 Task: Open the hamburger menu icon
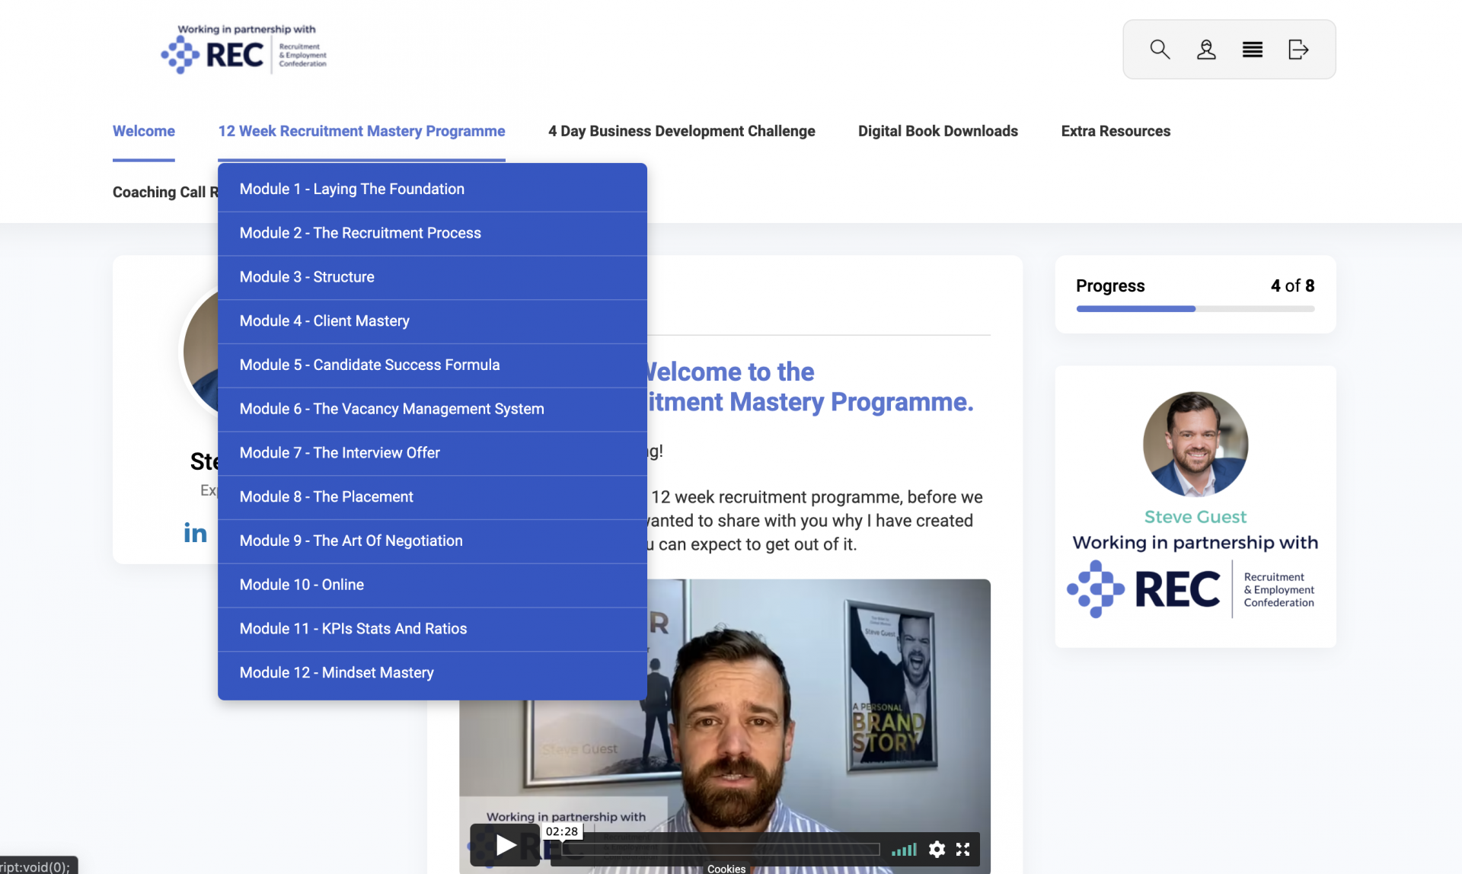click(x=1252, y=49)
